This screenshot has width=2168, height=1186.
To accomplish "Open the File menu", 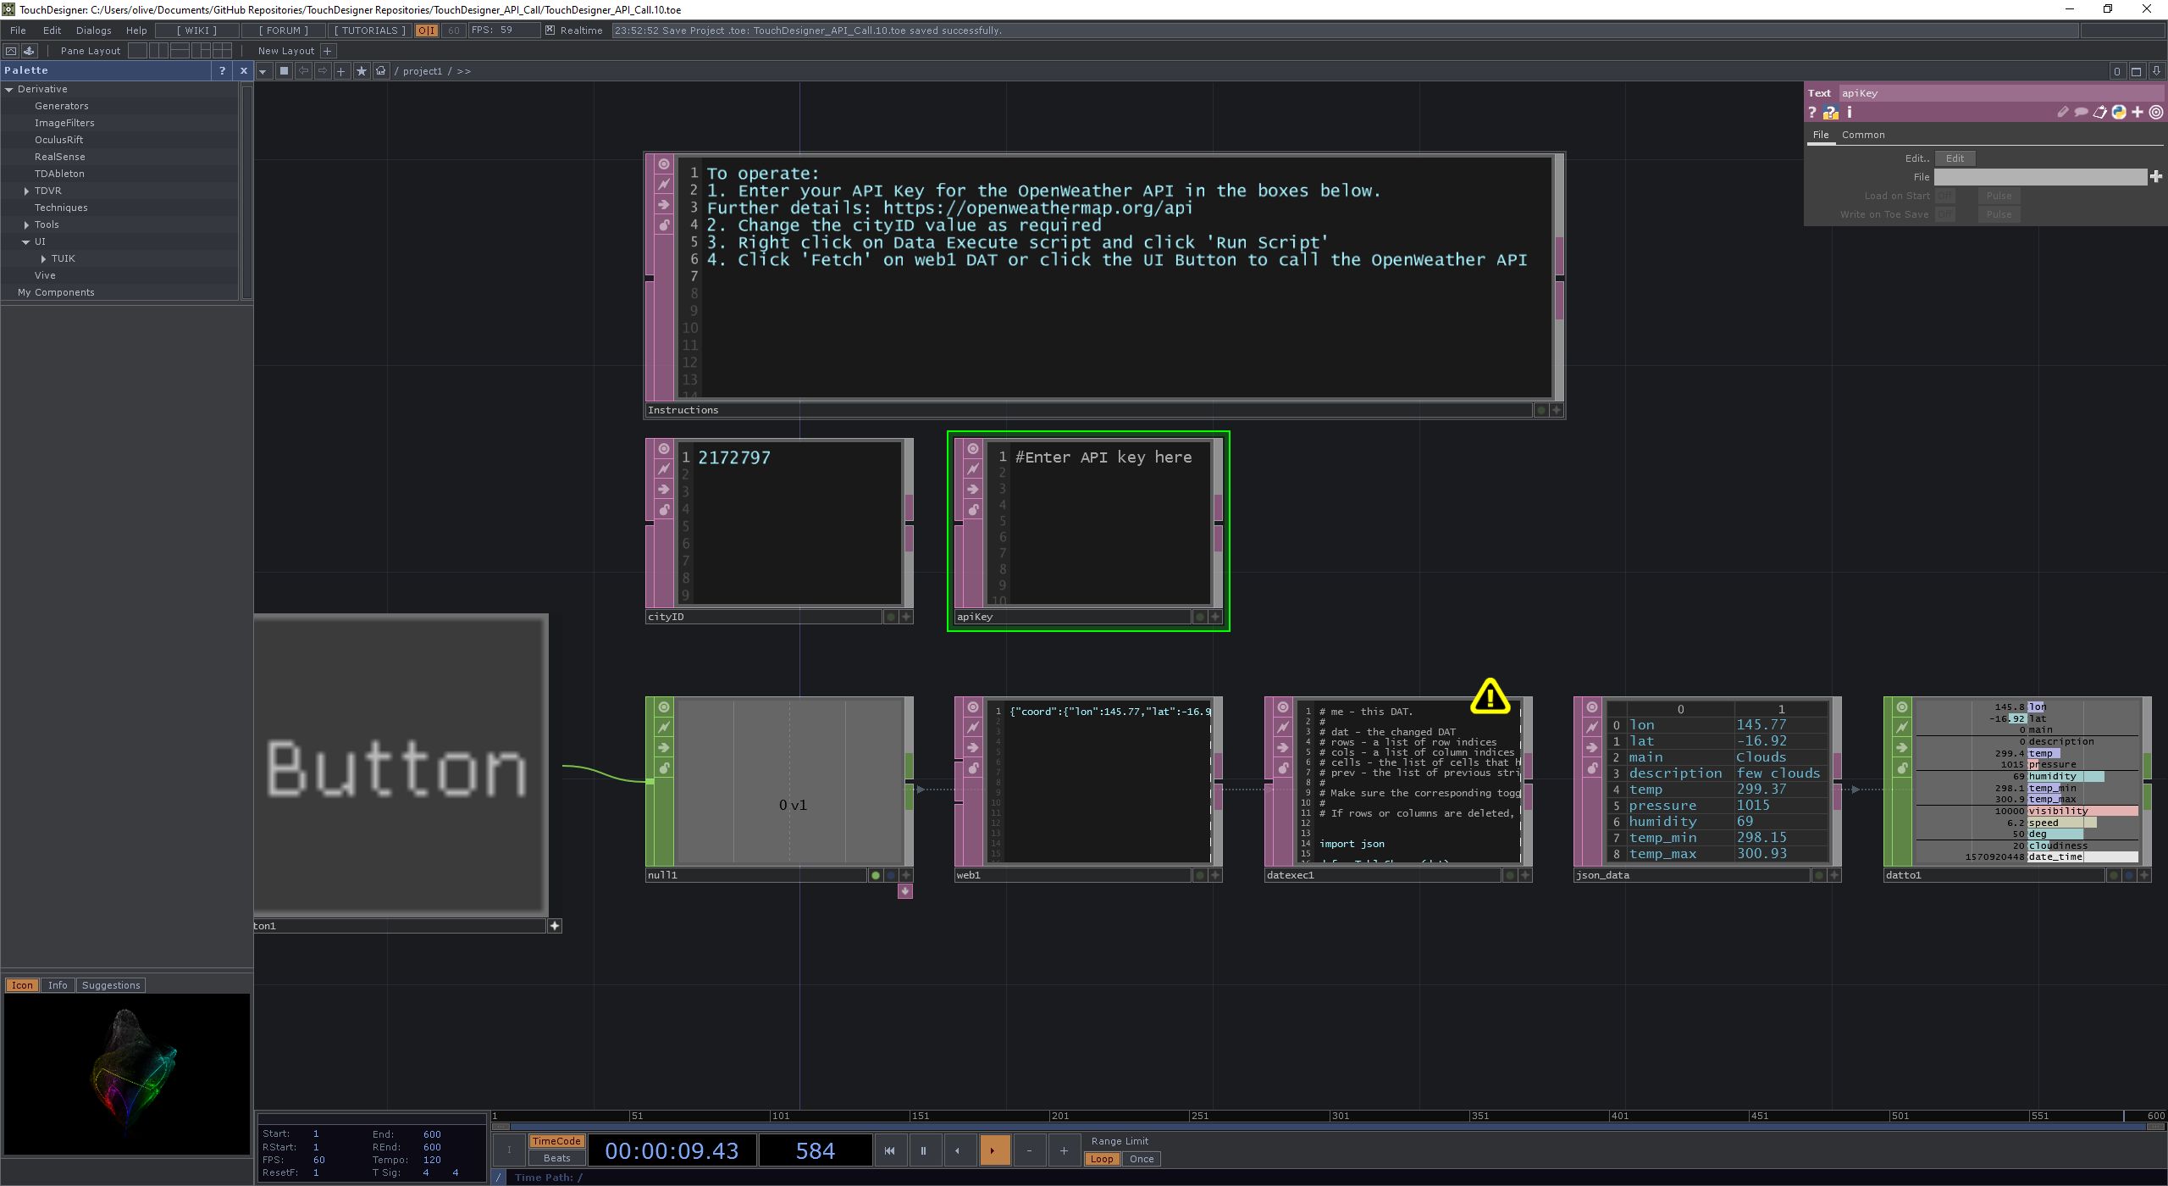I will point(18,30).
